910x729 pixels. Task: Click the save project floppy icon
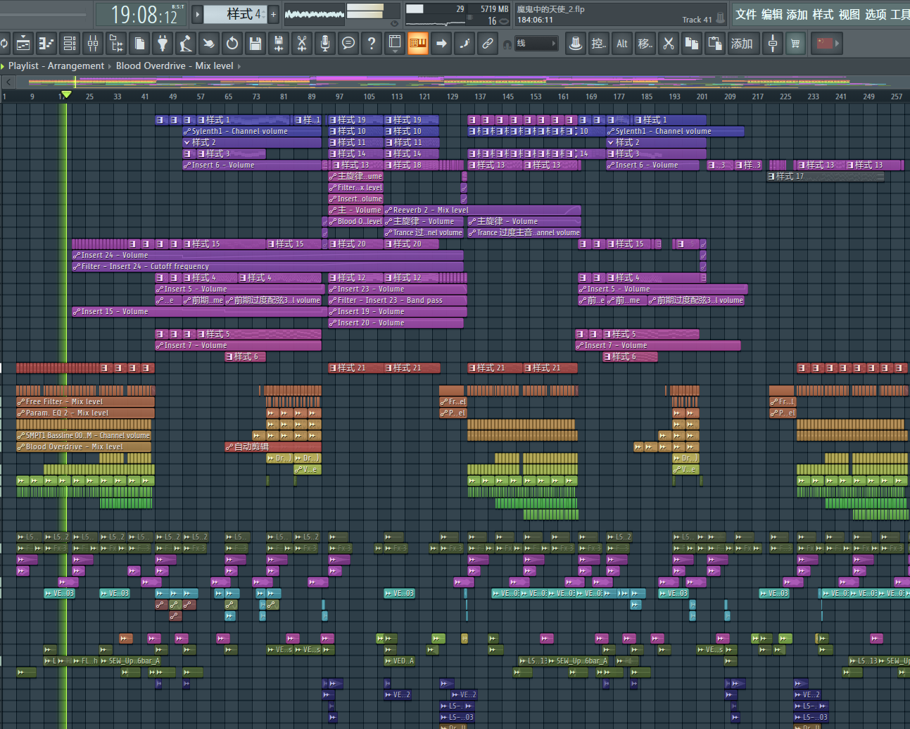click(x=255, y=44)
